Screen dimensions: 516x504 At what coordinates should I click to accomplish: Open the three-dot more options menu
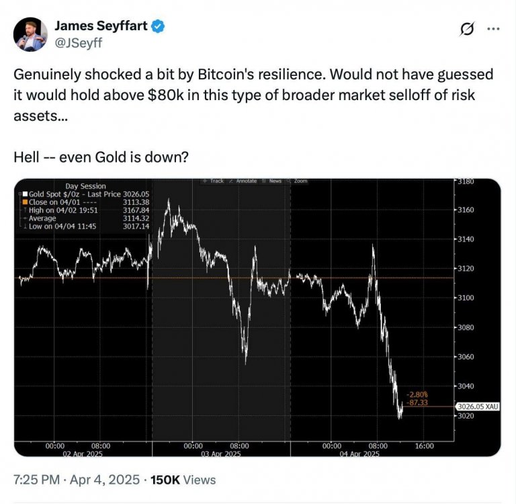click(x=492, y=30)
